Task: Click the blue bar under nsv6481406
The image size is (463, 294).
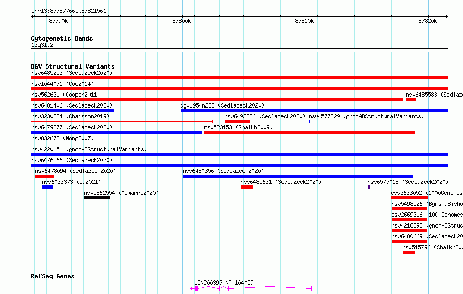Action: 73,111
